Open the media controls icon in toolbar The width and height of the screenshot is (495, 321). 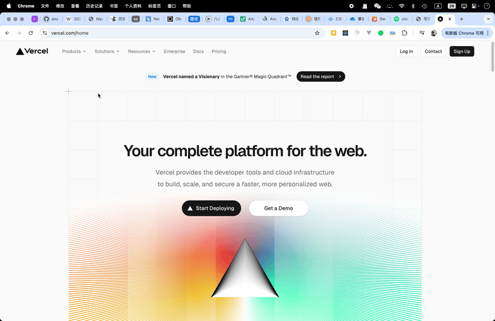coord(422,33)
